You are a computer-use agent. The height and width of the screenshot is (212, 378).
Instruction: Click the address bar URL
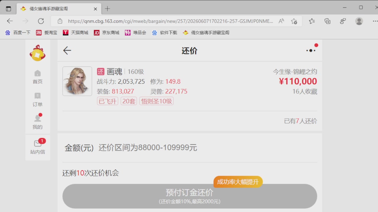(x=171, y=21)
